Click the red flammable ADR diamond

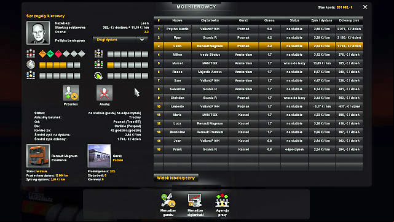[x=58, y=53]
